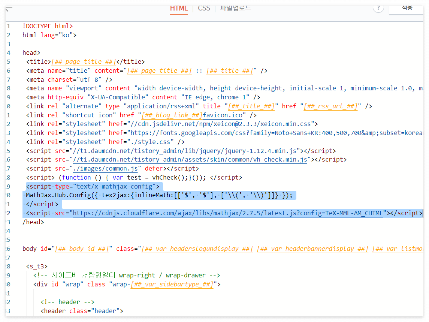Switch to the CSS tab
429x322 pixels.
[x=204, y=9]
